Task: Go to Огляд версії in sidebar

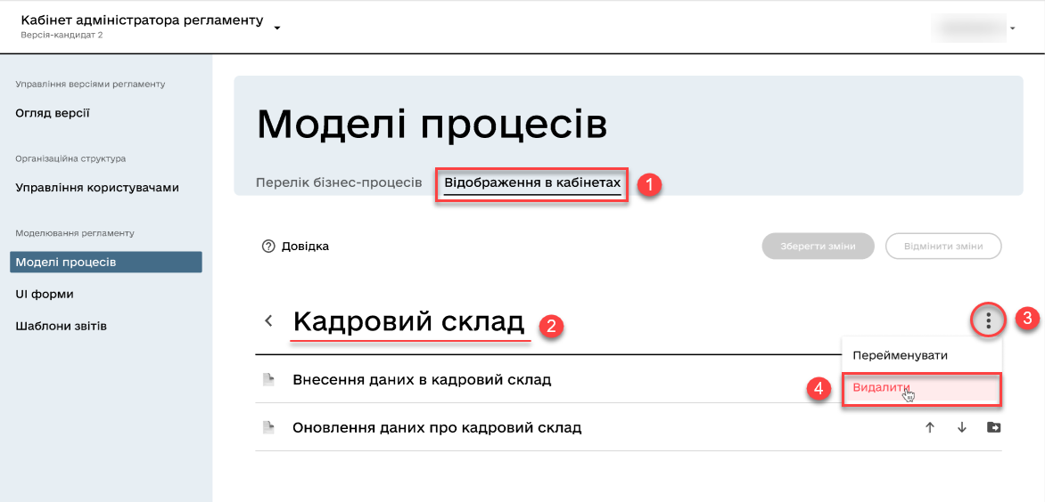Action: (53, 113)
